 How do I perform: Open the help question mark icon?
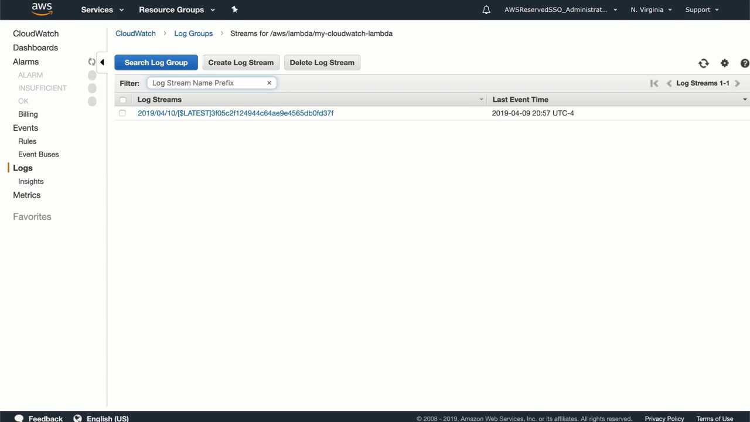[x=745, y=63]
